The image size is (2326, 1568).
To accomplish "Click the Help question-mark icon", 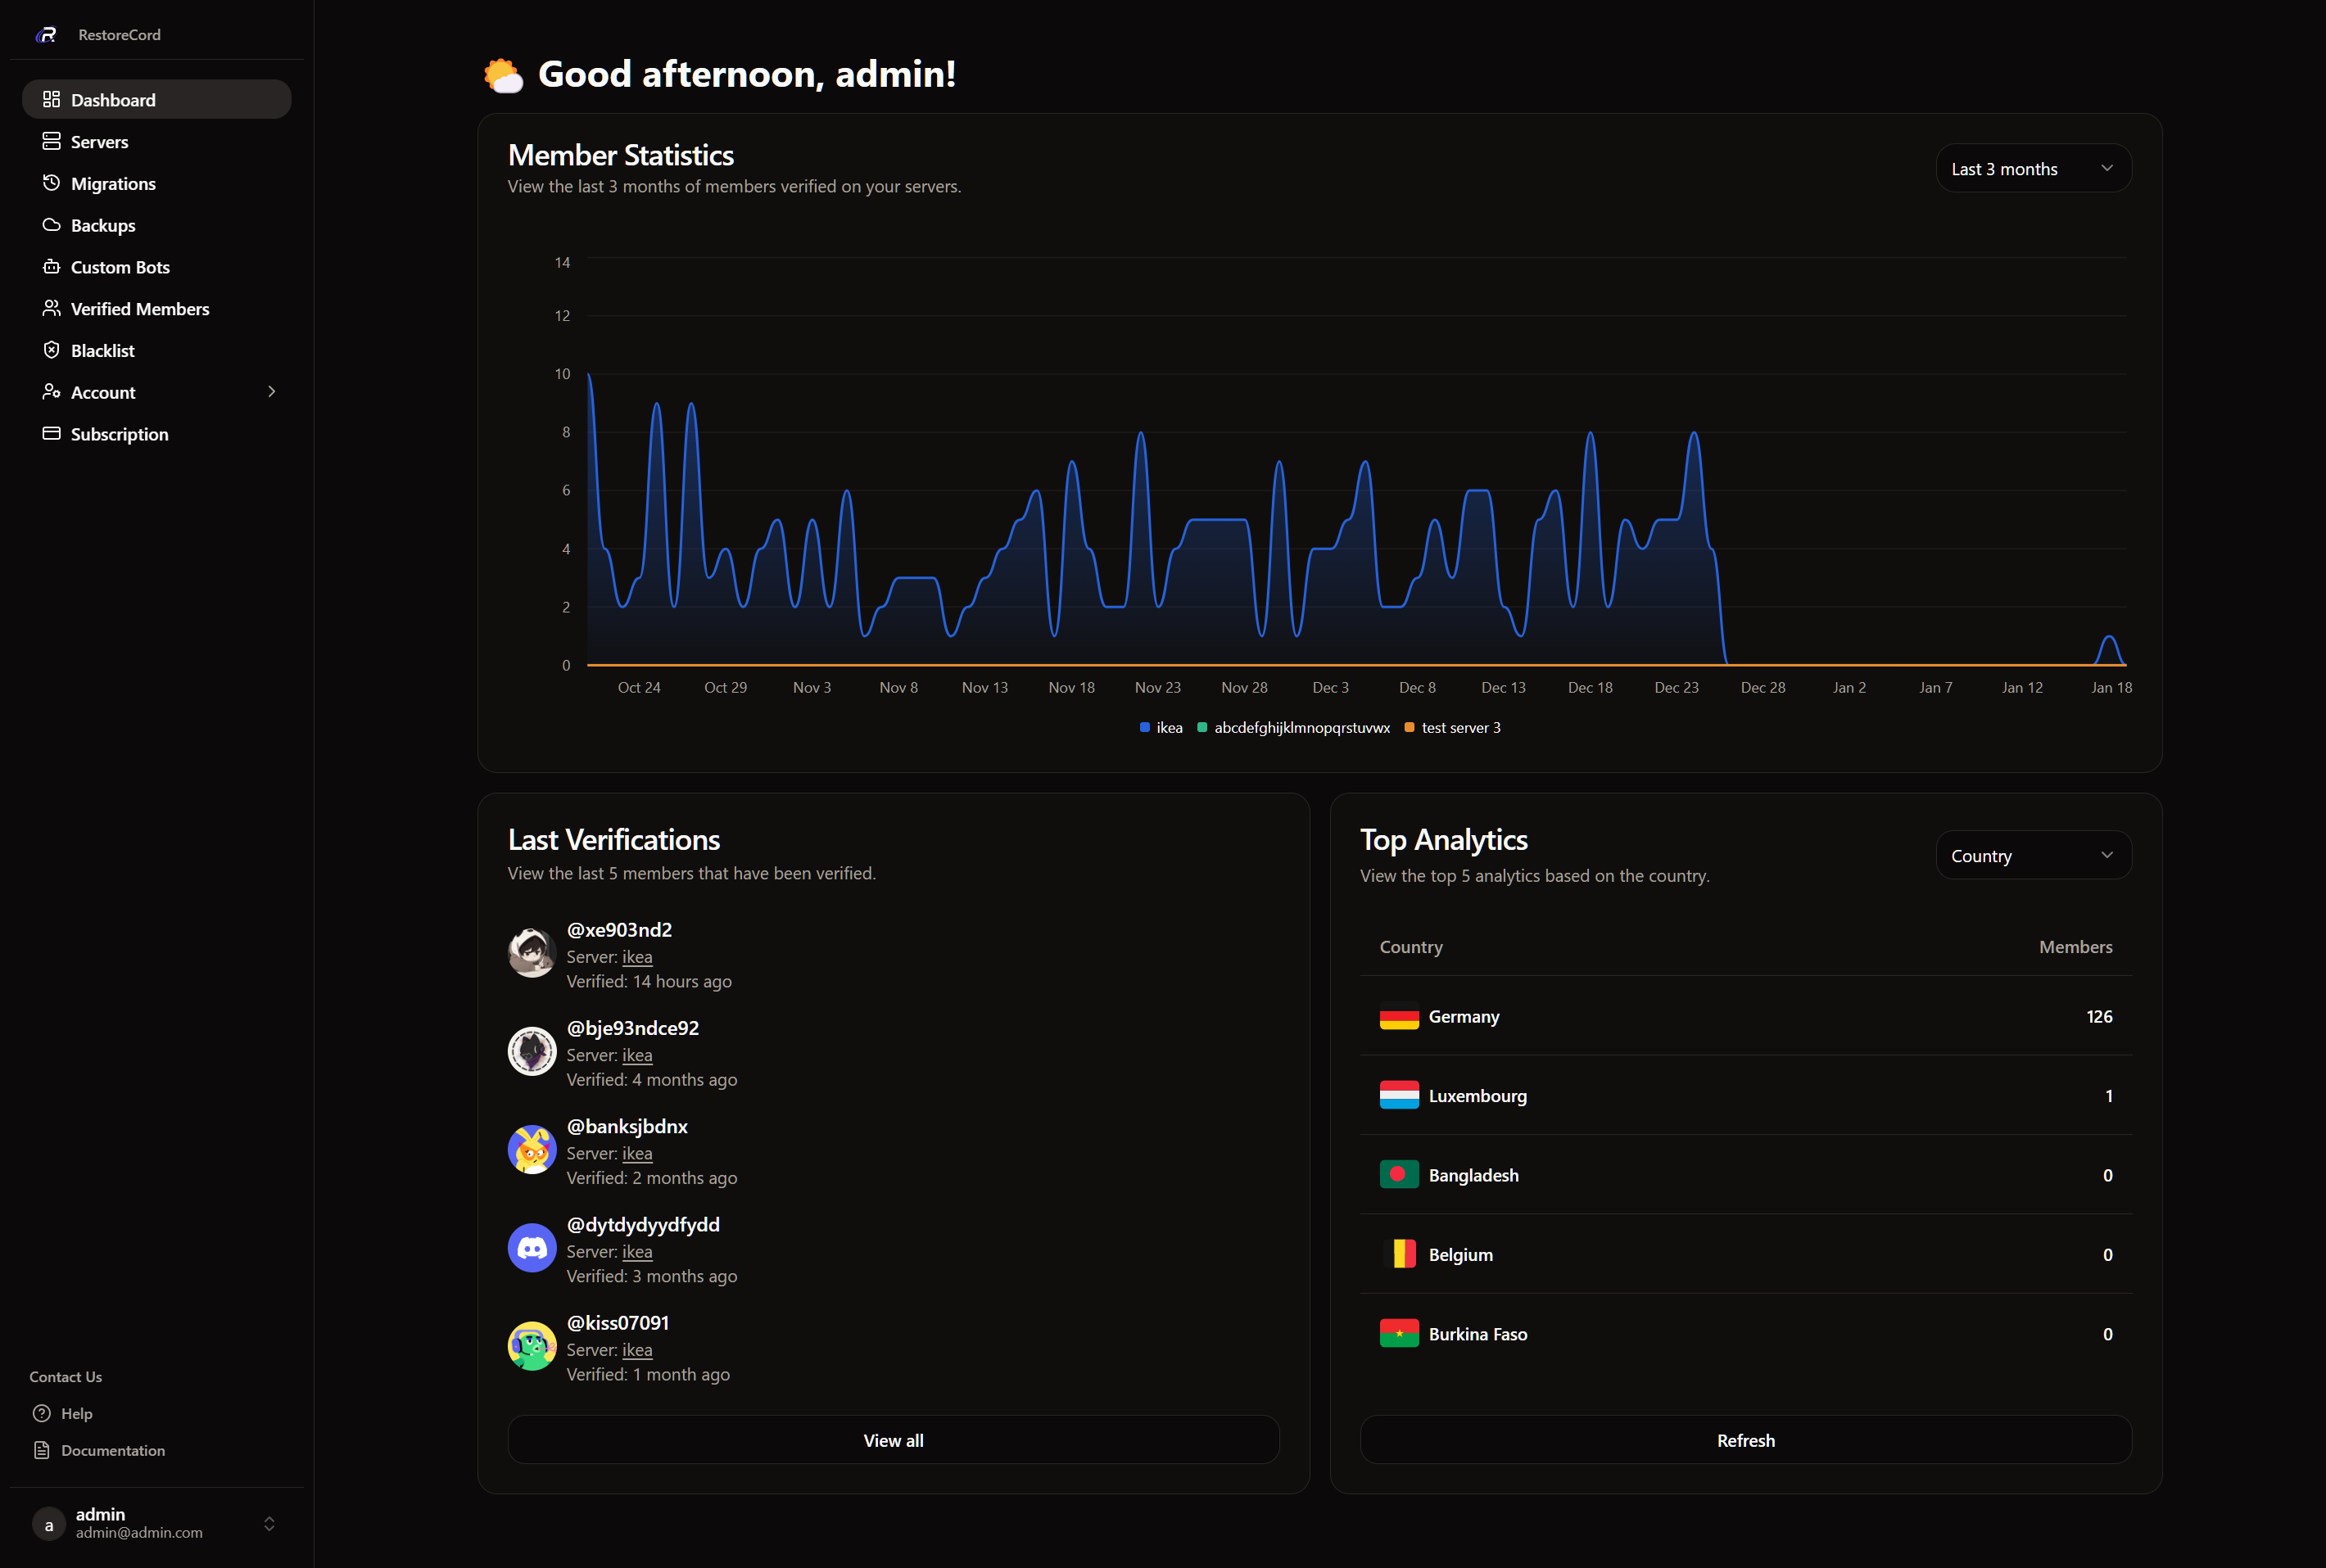I will point(42,1413).
